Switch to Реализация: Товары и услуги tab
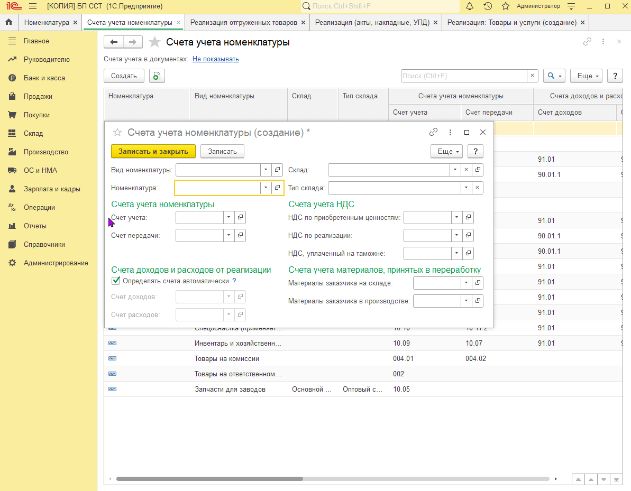Screen dimensions: 631x491 coord(512,23)
